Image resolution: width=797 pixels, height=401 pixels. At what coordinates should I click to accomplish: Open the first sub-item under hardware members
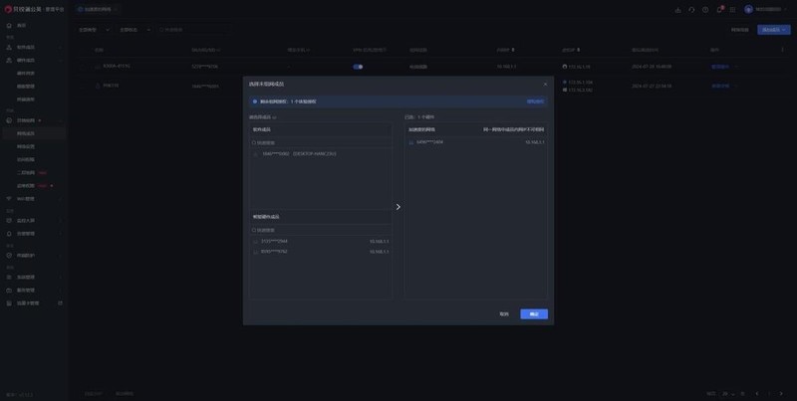coord(34,73)
